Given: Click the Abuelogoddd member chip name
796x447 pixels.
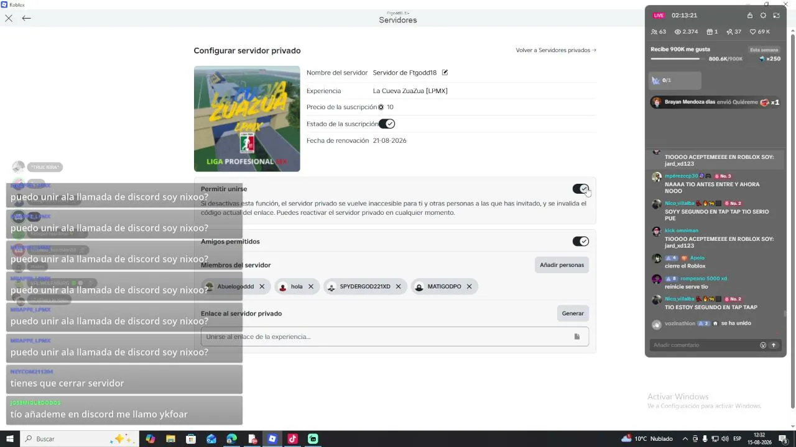Looking at the screenshot, I should coord(236,286).
